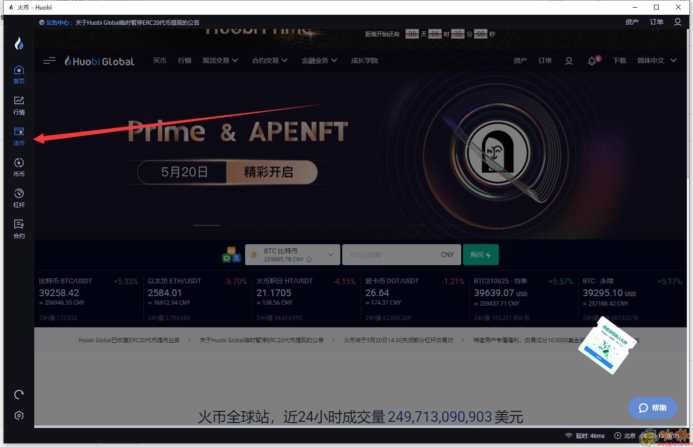Click the payment methods icon near BTC selector

[x=231, y=254]
